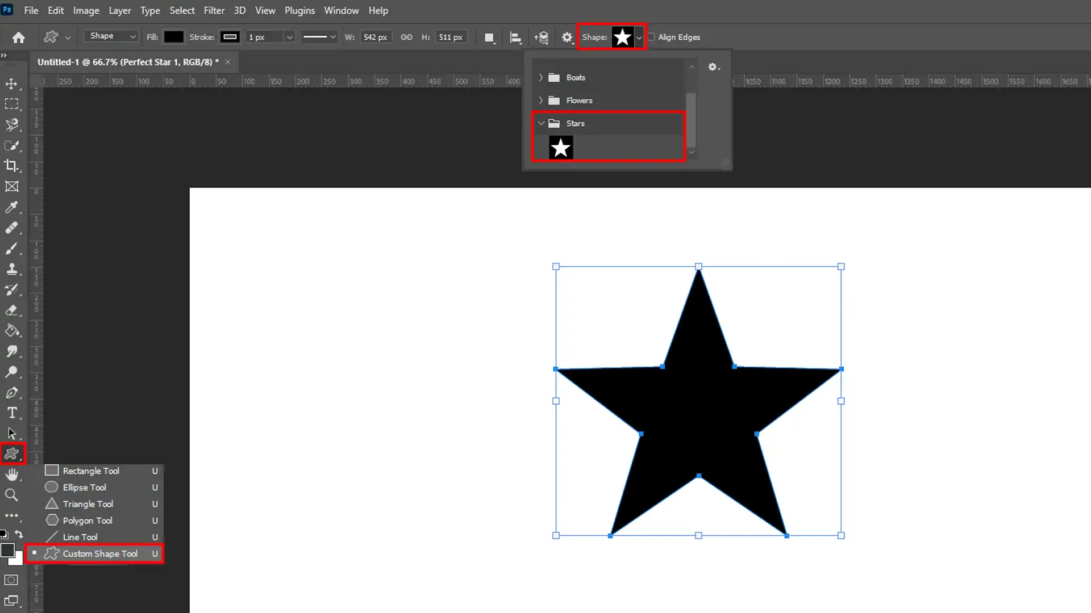Select the Crop tool

point(11,166)
